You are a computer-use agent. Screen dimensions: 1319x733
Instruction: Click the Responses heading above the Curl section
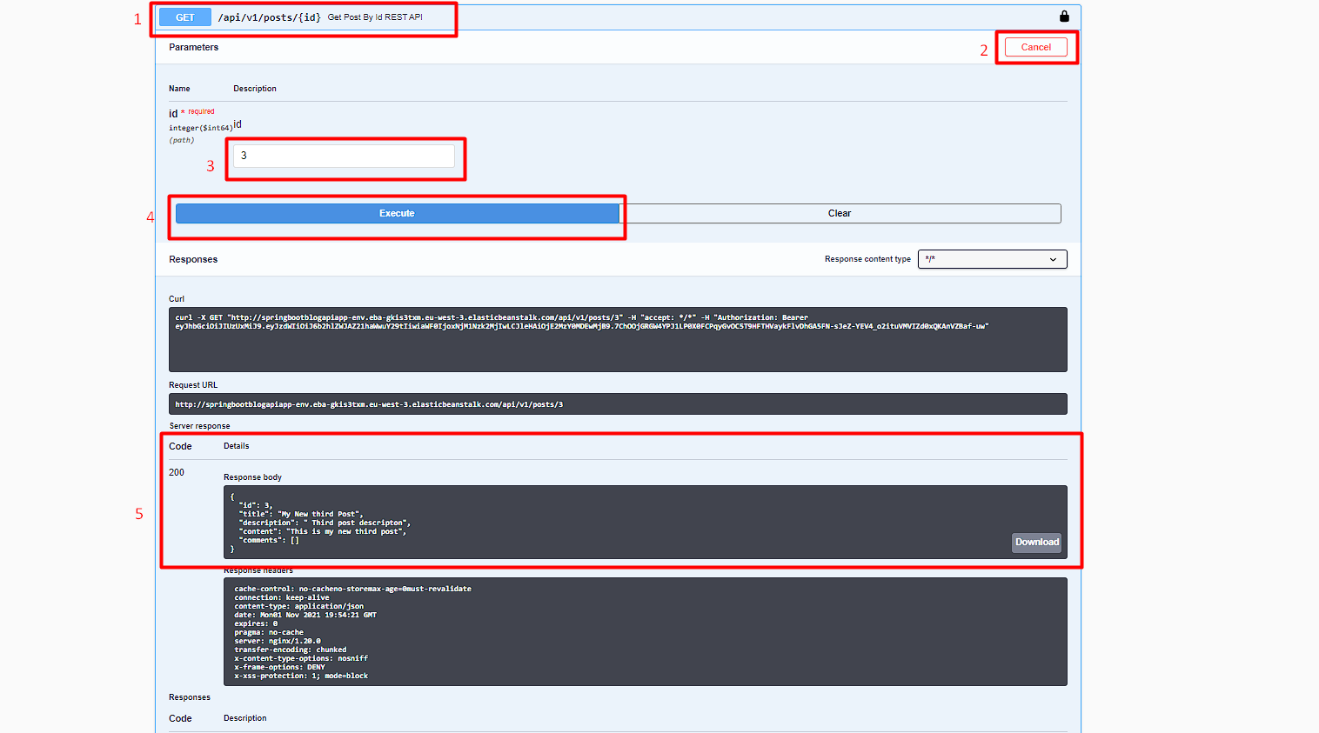tap(193, 260)
